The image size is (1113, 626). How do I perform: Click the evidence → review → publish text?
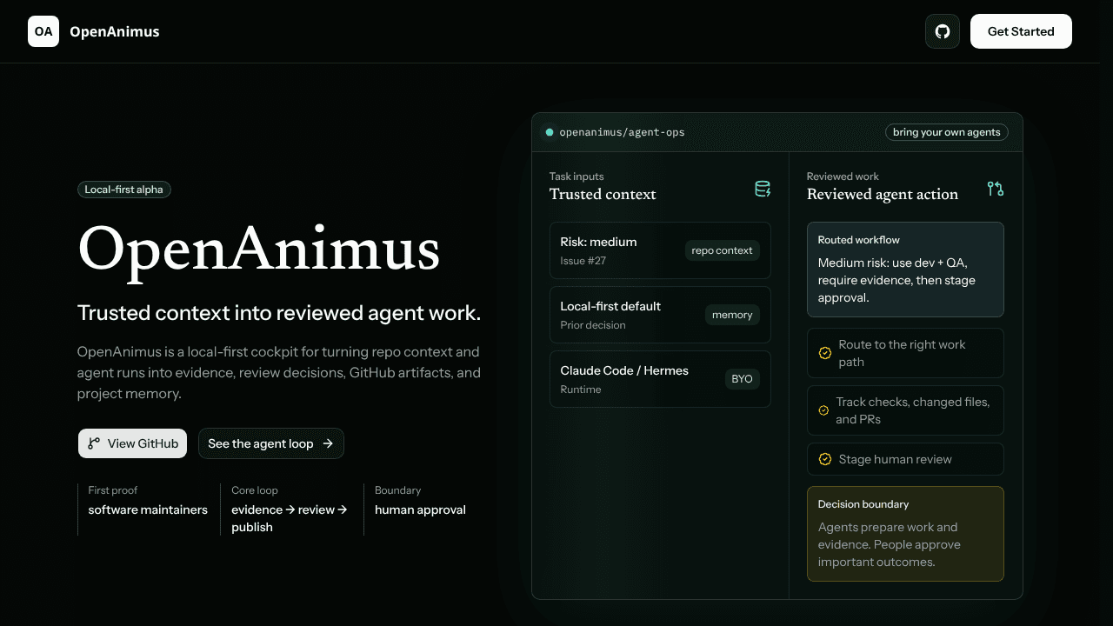[x=290, y=518]
